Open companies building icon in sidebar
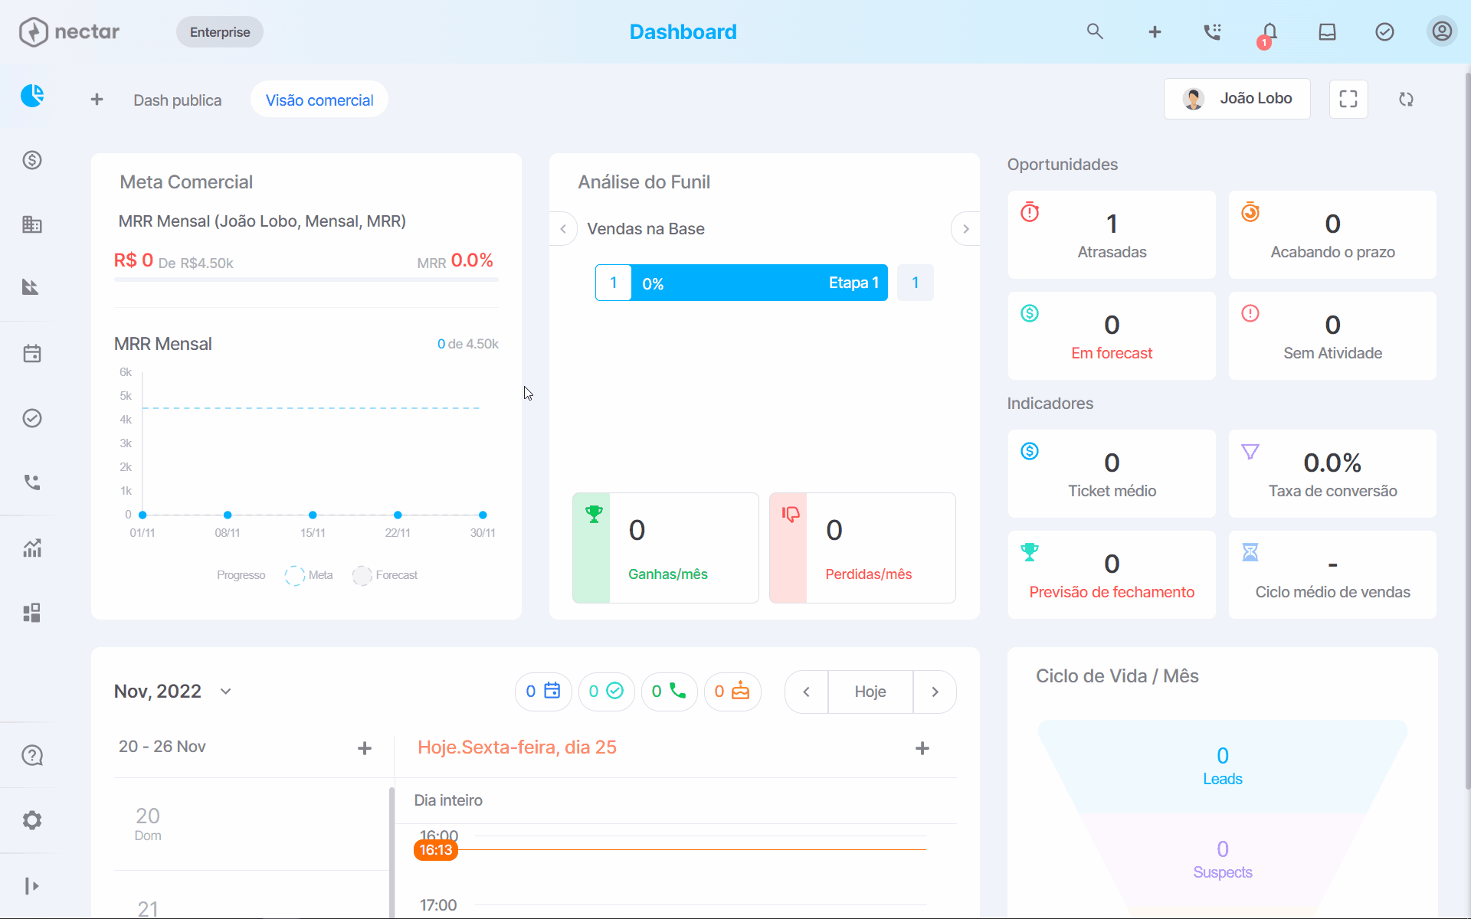 32,224
